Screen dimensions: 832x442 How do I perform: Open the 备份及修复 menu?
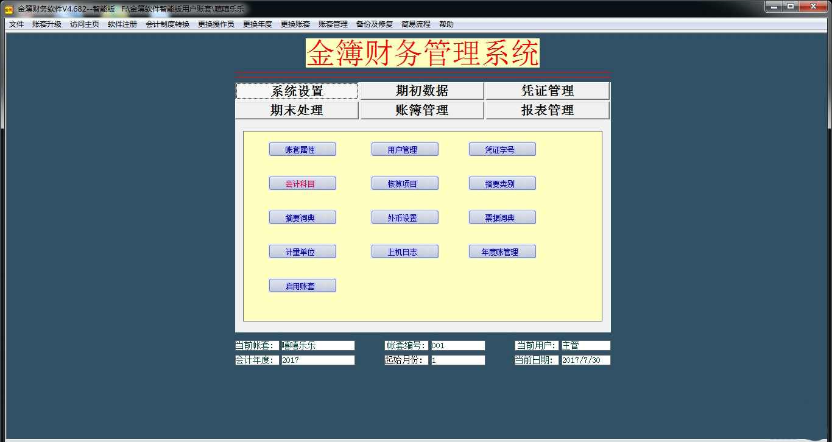click(x=375, y=24)
